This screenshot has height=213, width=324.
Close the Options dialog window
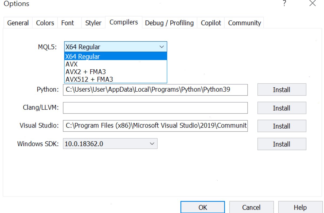[x=312, y=4]
